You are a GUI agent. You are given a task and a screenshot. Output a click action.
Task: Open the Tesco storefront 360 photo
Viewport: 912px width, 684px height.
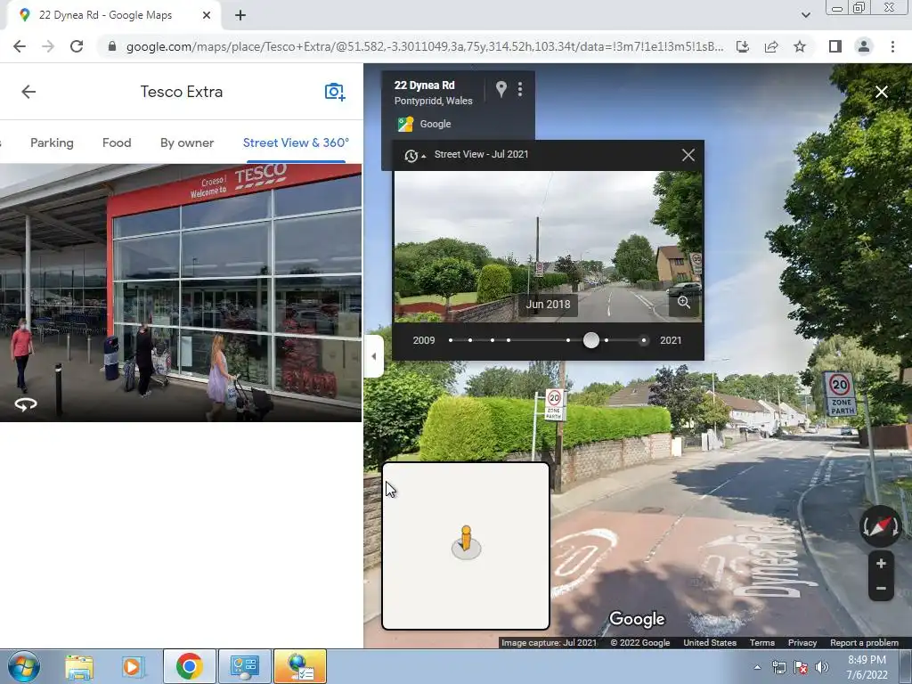pos(180,292)
